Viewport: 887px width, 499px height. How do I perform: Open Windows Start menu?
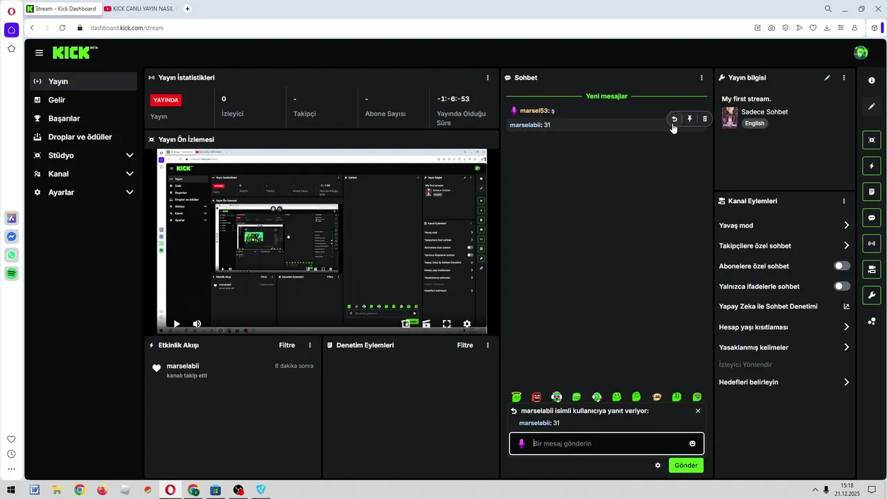[x=11, y=490]
